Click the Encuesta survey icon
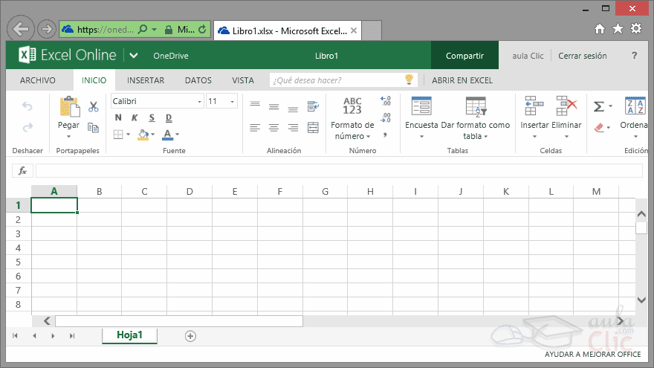Screen dimensions: 654x368 [x=421, y=106]
